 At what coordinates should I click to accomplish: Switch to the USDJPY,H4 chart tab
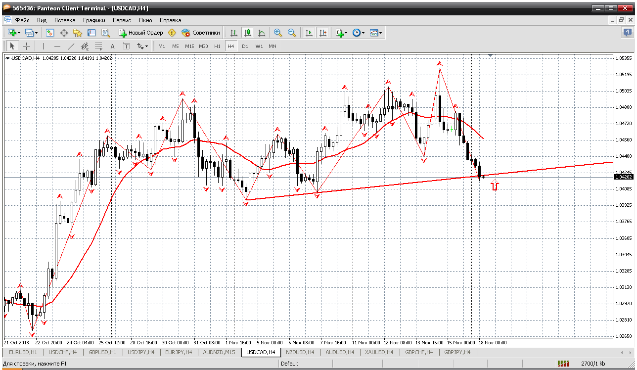pos(141,352)
